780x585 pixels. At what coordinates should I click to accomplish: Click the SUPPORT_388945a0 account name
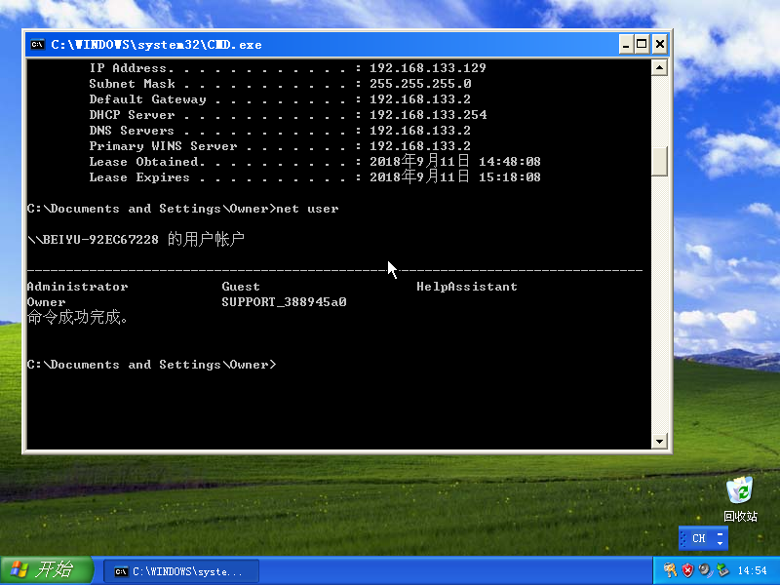284,302
